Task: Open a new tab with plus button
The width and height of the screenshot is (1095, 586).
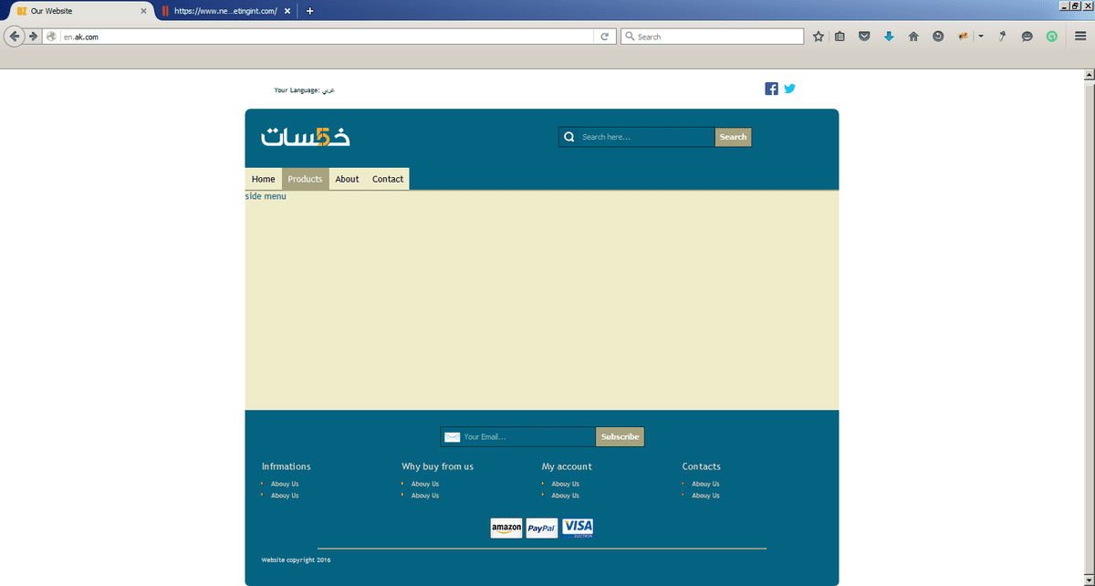Action: (x=310, y=11)
